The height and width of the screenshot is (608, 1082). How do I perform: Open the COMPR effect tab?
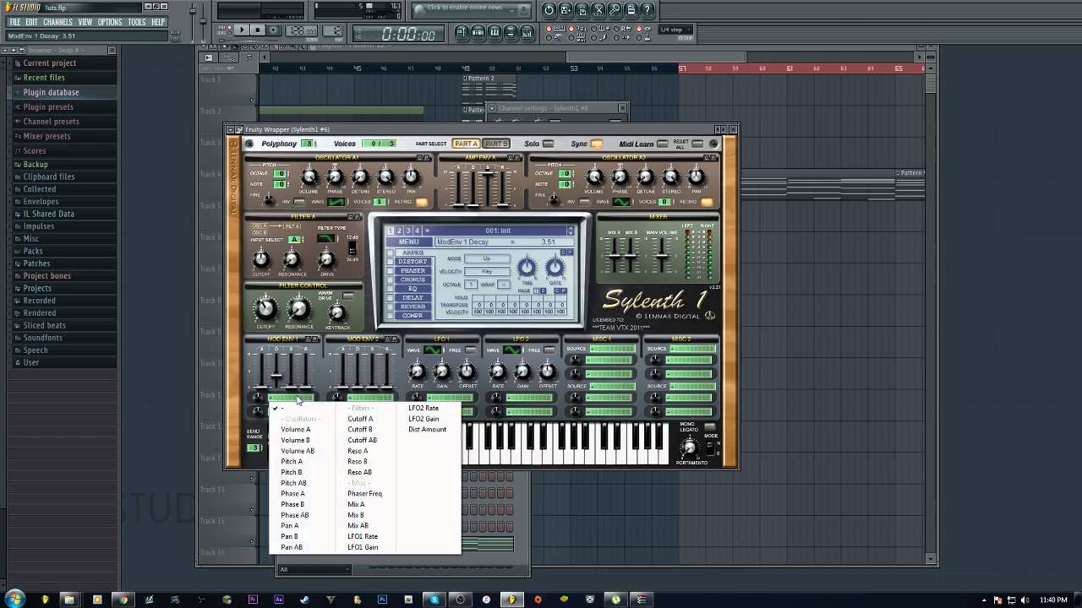pos(413,316)
